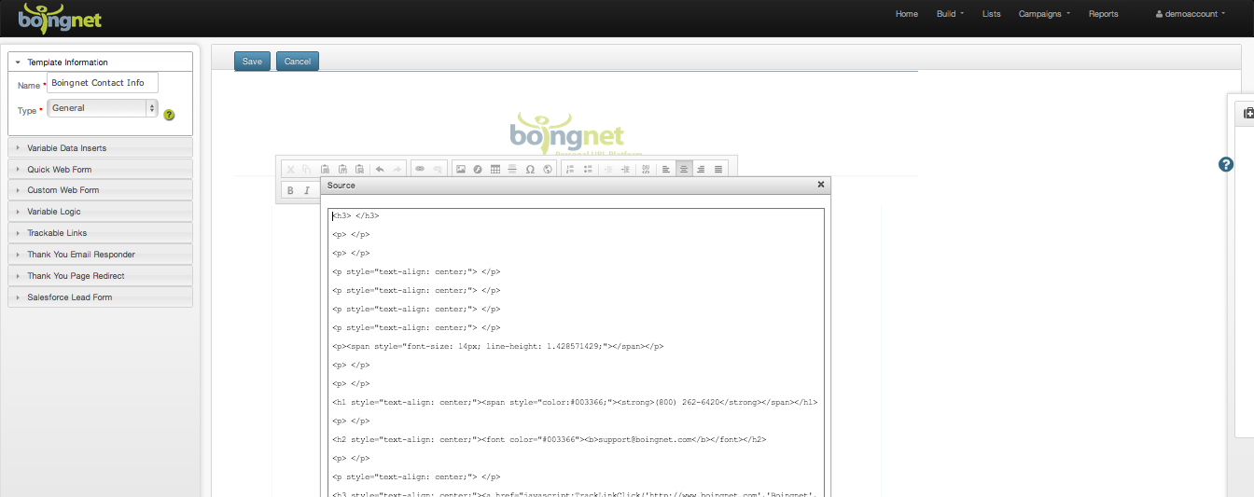The image size is (1254, 497).
Task: Expand Thank You Page Redirect section
Action: [100, 276]
